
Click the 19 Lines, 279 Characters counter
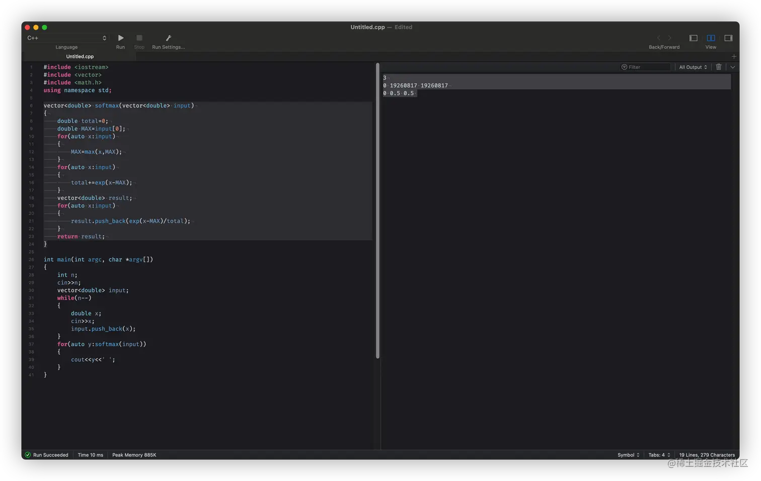coord(707,455)
